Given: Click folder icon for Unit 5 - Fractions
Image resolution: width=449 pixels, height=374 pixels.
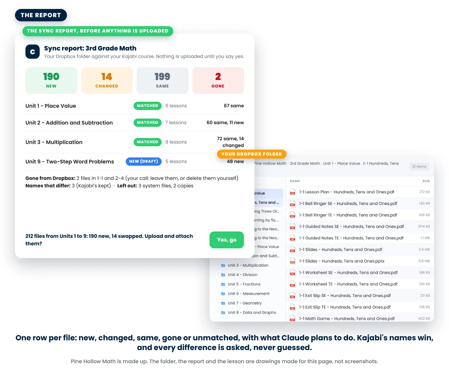Looking at the screenshot, I should click(223, 284).
